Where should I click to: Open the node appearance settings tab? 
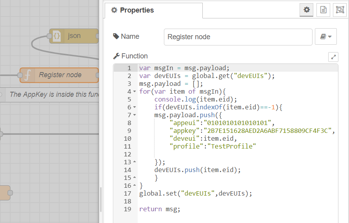340,10
